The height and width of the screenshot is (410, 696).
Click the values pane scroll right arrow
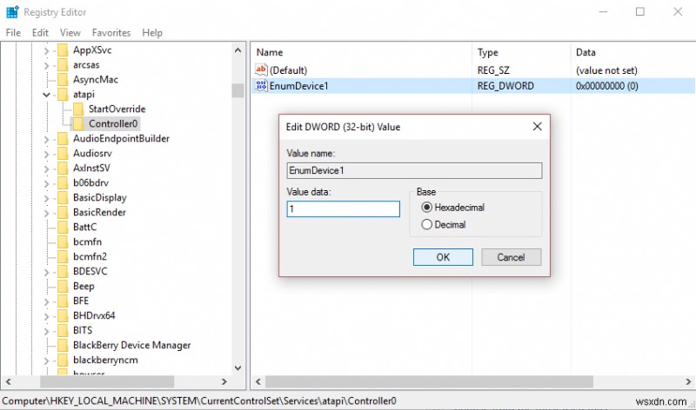pos(688,381)
